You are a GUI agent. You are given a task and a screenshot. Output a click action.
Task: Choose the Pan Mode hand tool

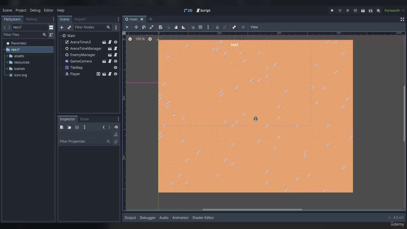(176, 27)
